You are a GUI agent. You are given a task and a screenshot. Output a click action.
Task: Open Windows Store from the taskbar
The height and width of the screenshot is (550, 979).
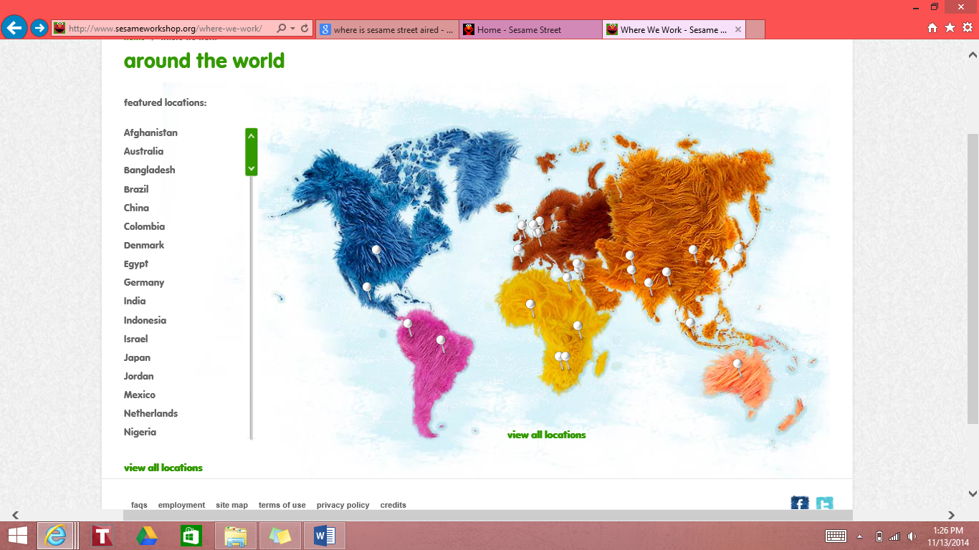(x=191, y=536)
